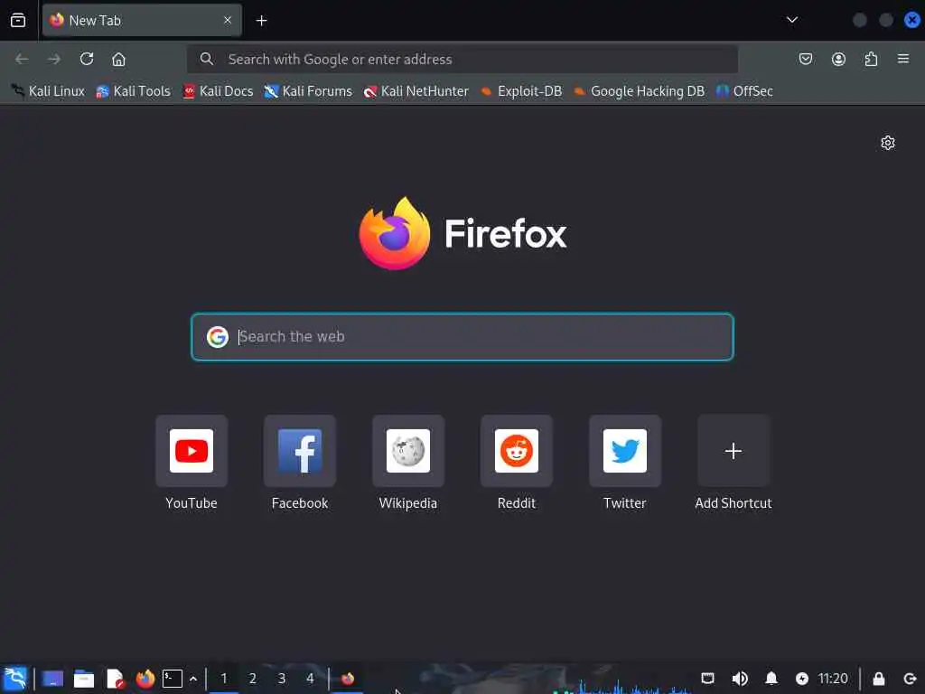Viewport: 925px width, 694px height.
Task: Open a new tab with plus button
Action: point(261,21)
